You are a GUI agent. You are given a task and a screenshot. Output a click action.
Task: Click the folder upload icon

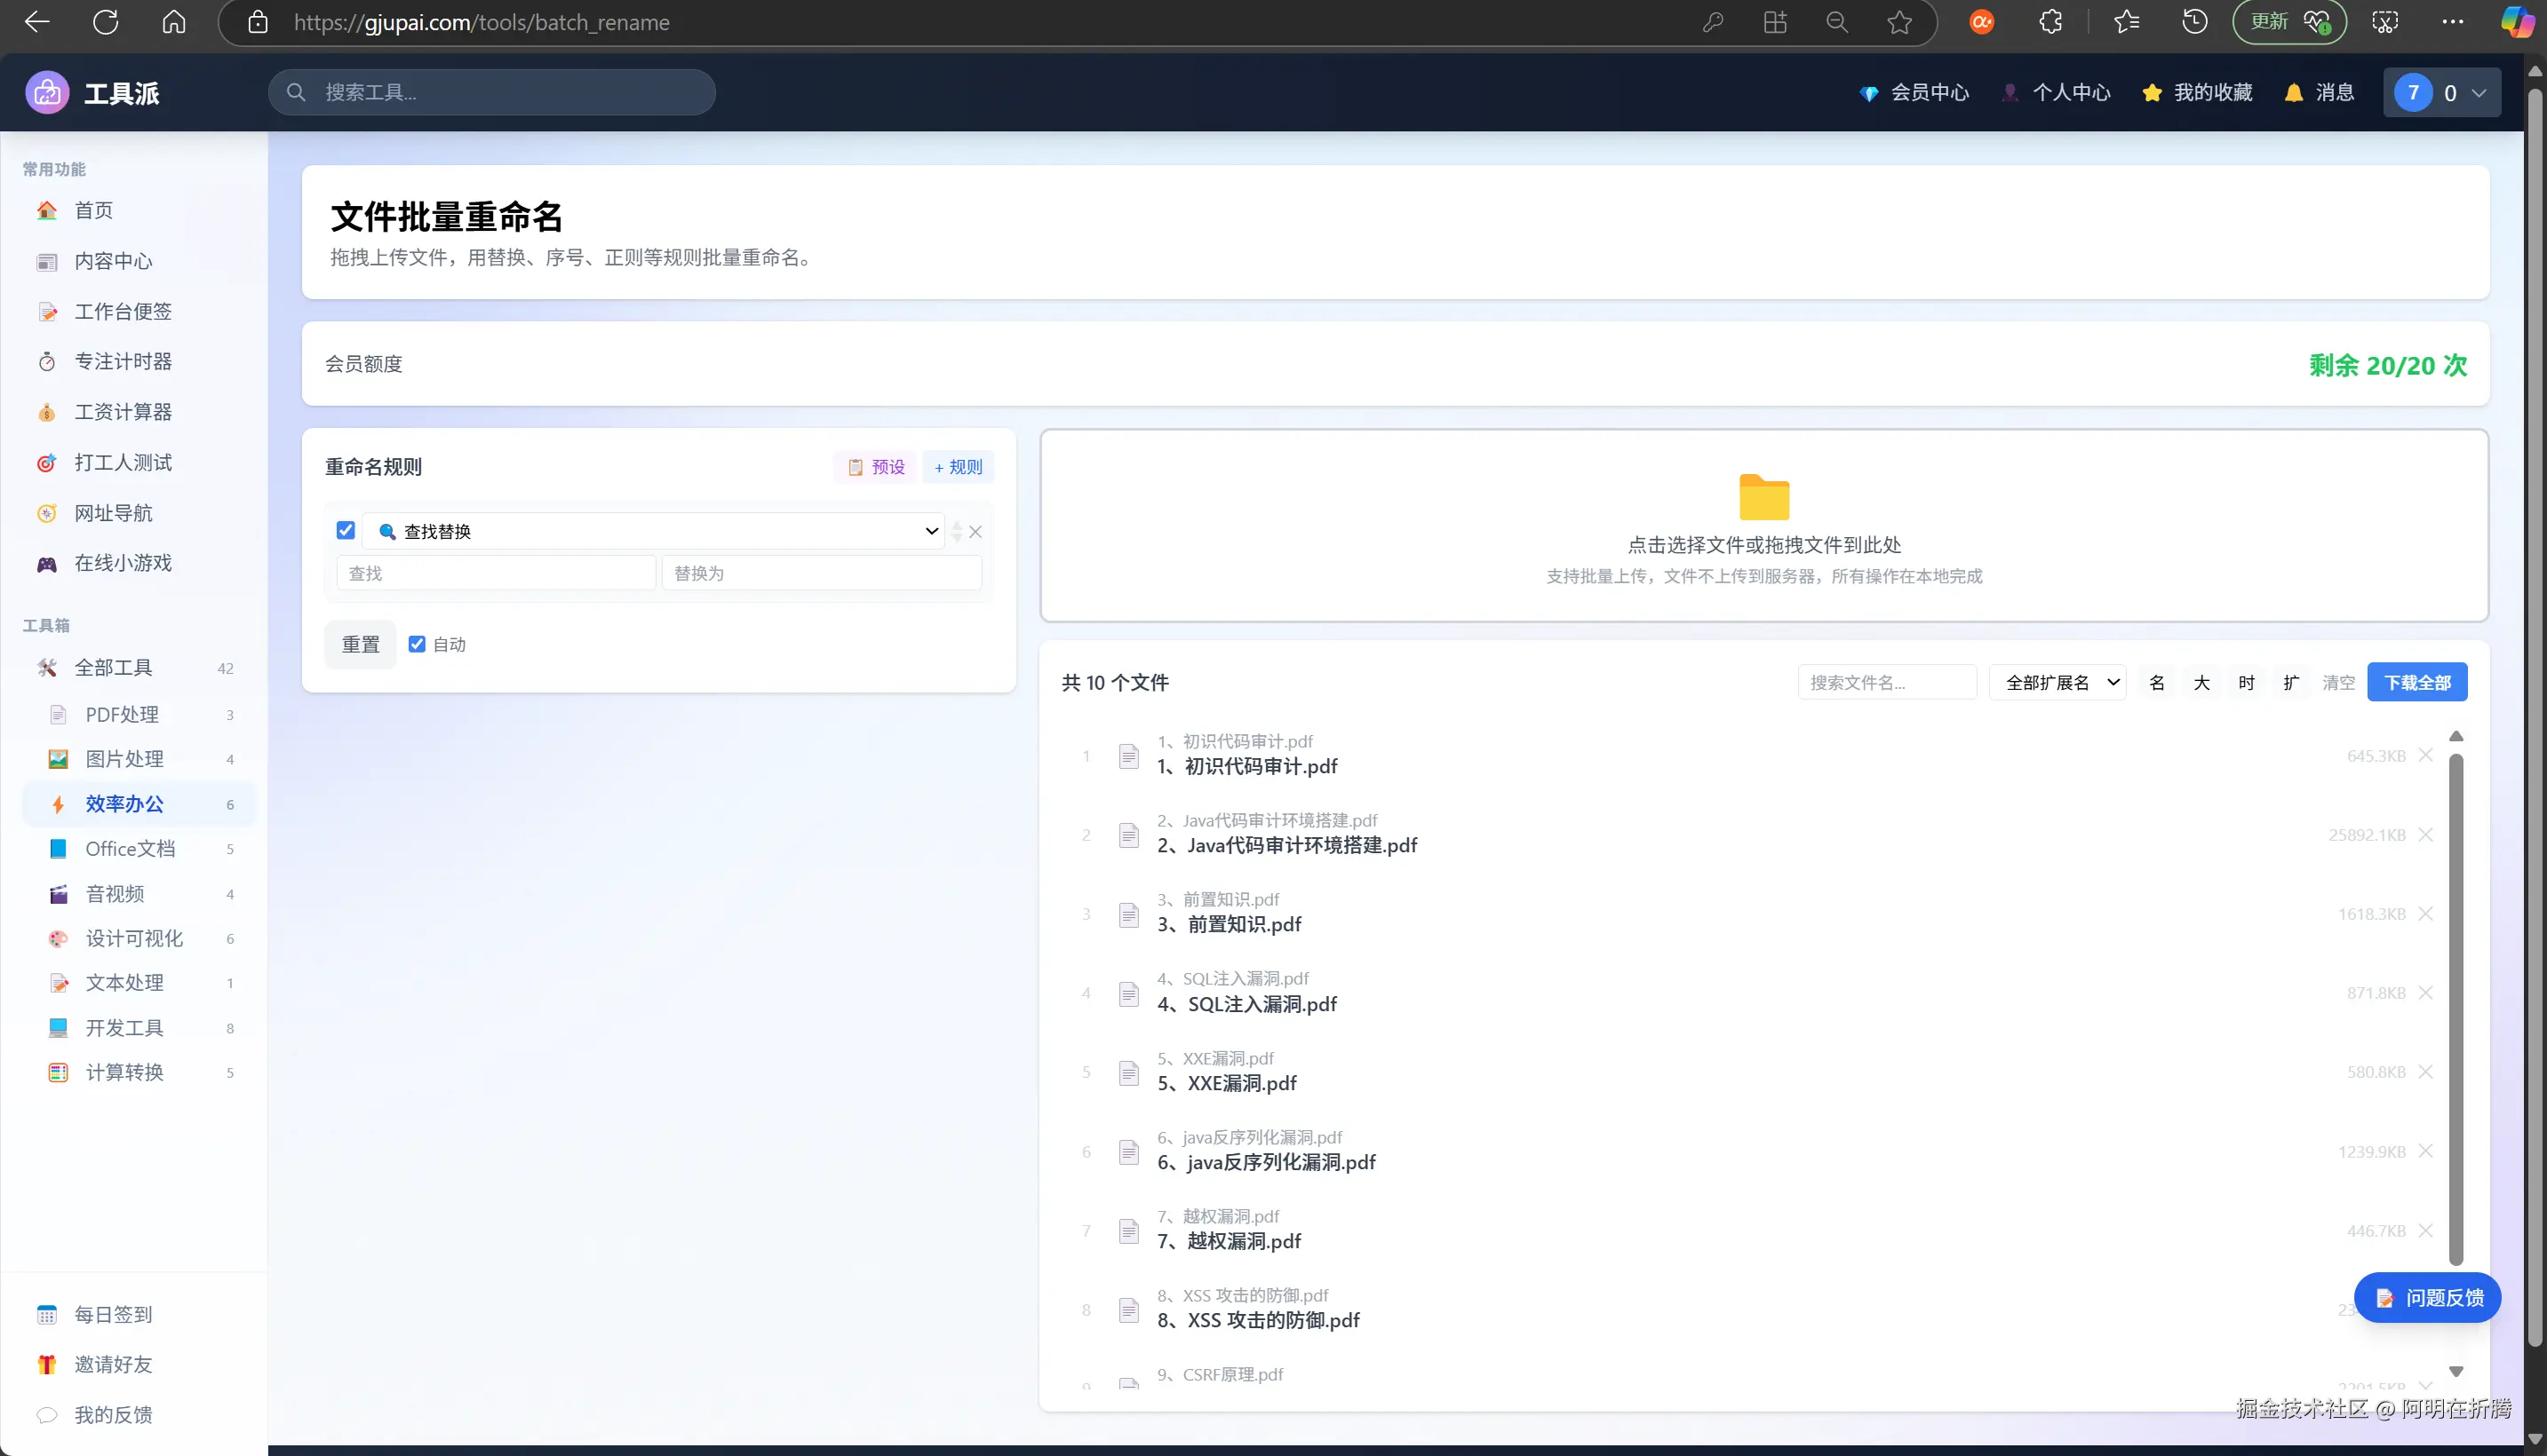tap(1763, 497)
